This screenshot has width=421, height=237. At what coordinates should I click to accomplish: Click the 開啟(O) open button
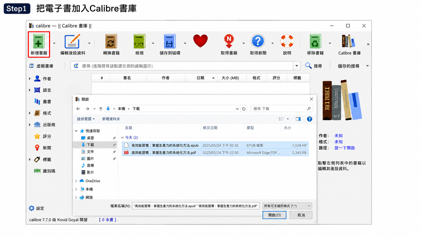274,215
